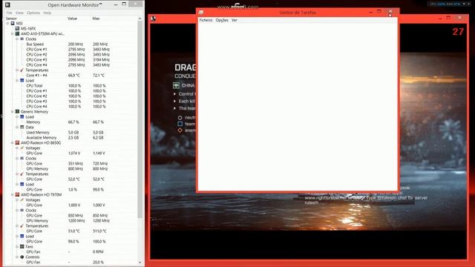Screen dimensions: 475x267
Task: Collapse the Data group under Generic Memory
Action: pyautogui.click(x=17, y=127)
